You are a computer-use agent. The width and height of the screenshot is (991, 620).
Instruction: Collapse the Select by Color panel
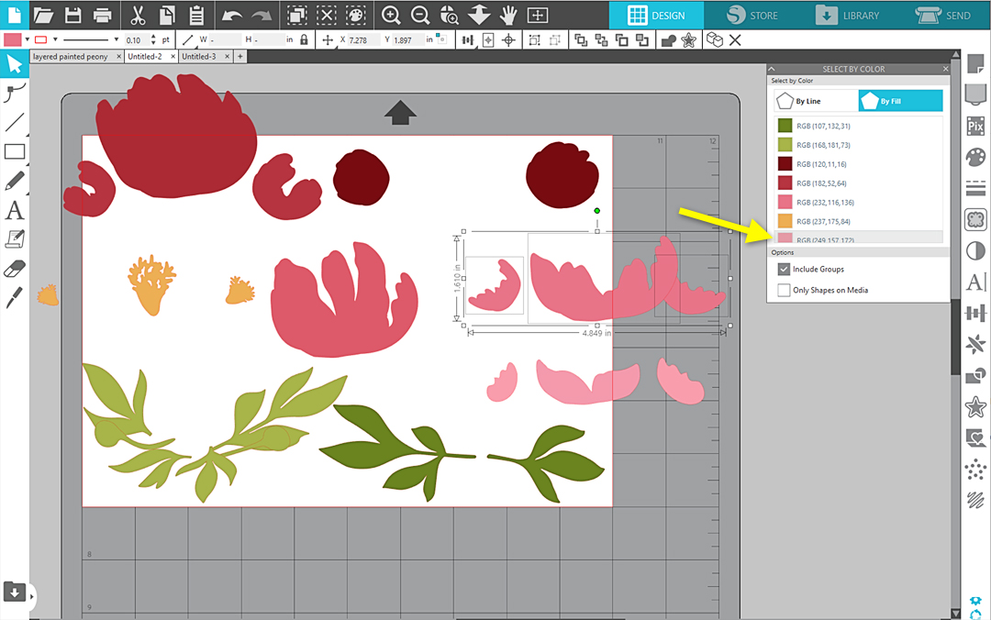pos(772,69)
